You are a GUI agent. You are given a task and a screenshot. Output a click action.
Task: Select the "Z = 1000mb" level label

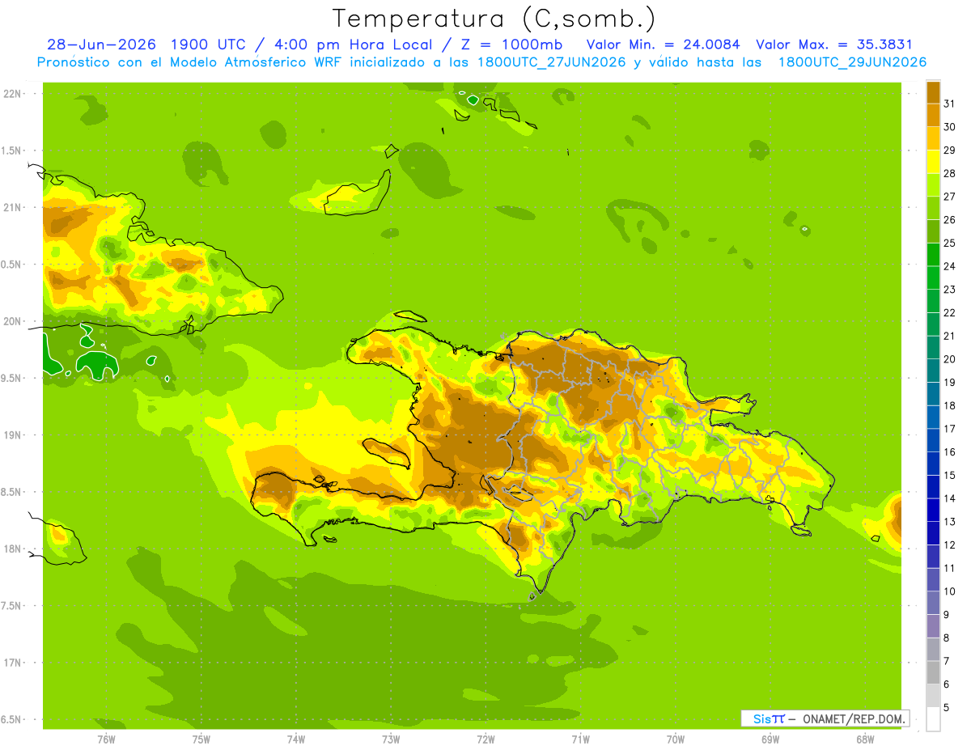510,45
